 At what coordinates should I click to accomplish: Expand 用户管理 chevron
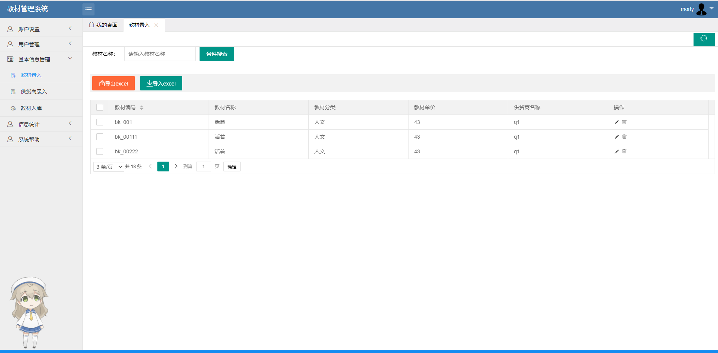click(x=70, y=44)
